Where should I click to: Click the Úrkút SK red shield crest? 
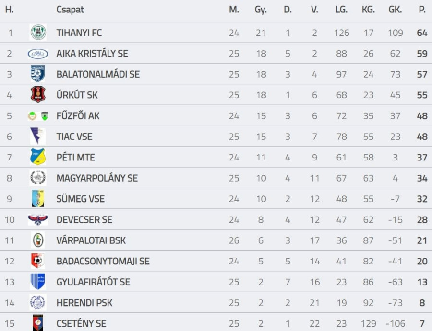click(38, 95)
